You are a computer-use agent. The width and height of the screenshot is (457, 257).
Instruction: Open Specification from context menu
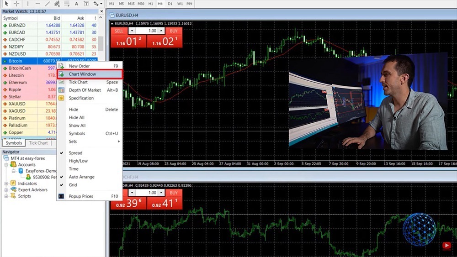[90, 98]
